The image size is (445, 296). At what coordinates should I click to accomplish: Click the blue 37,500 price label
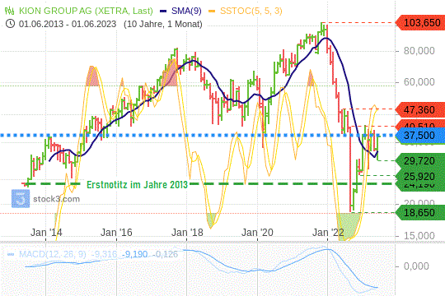tap(420, 135)
